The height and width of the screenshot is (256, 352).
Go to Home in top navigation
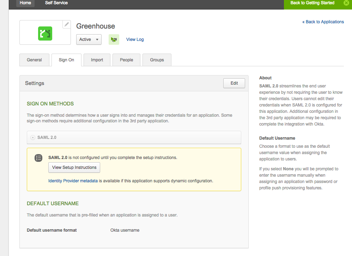(25, 3)
